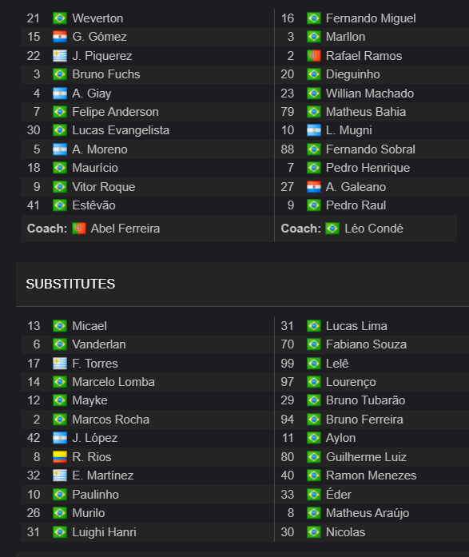Click Uruguay flag next to F. Torres
This screenshot has height=557, width=469.
click(x=60, y=364)
